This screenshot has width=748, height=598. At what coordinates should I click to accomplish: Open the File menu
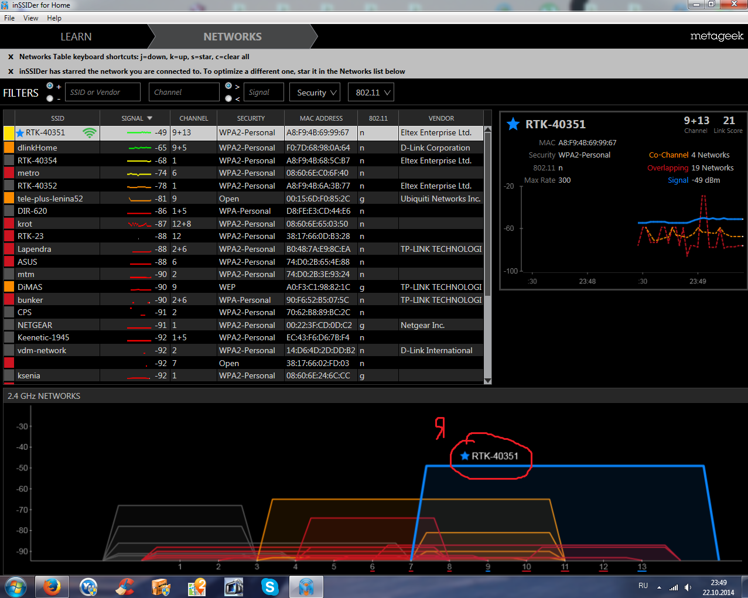(x=9, y=18)
